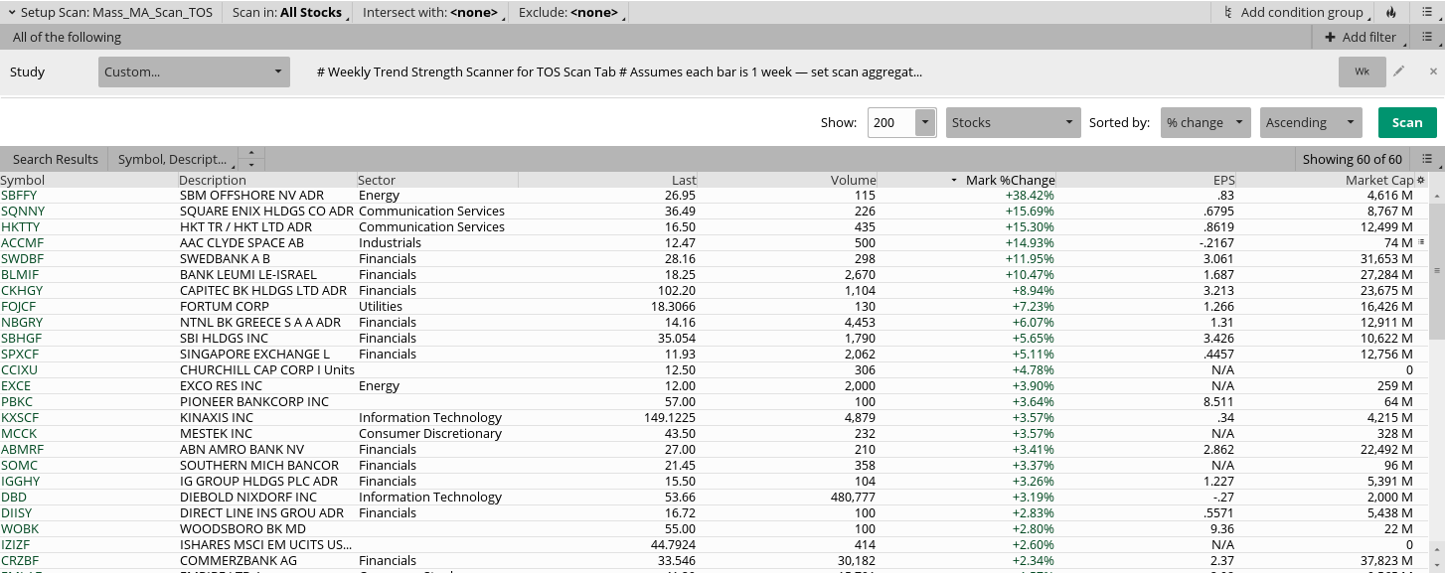Click the results table scroll up arrow
Screen dimensions: 1445x573
click(1436, 195)
